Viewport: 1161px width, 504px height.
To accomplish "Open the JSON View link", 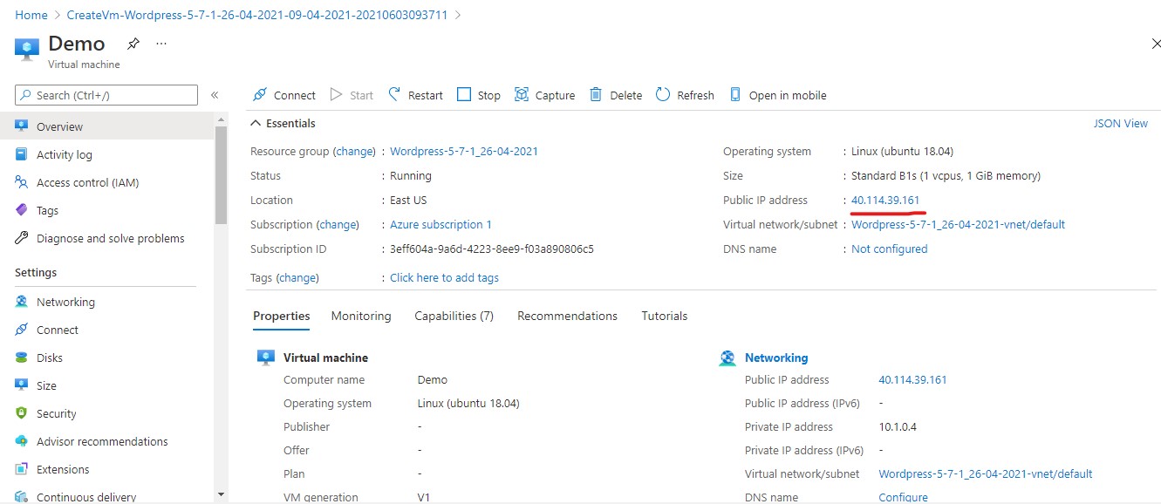I will [x=1120, y=124].
